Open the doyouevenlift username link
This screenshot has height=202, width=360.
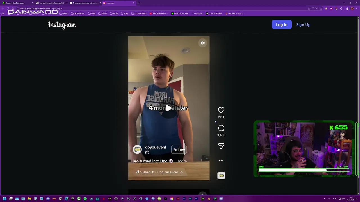point(155,150)
